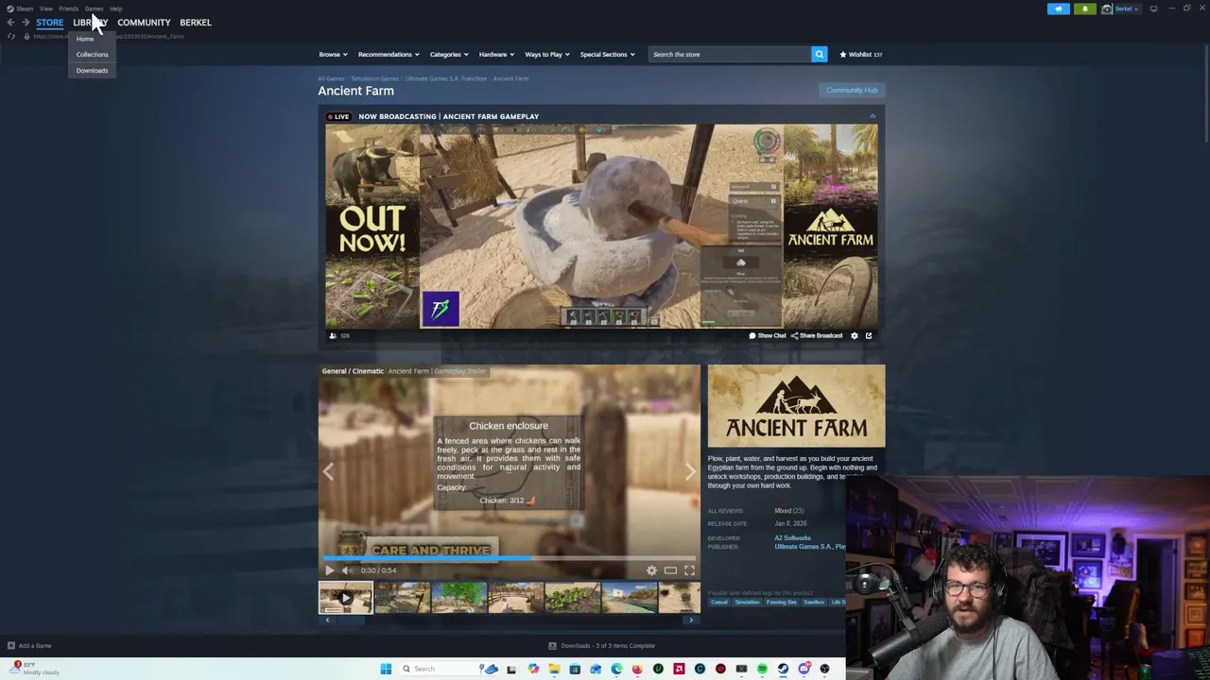
Task: Expand the Browse store dropdown
Action: tap(333, 54)
